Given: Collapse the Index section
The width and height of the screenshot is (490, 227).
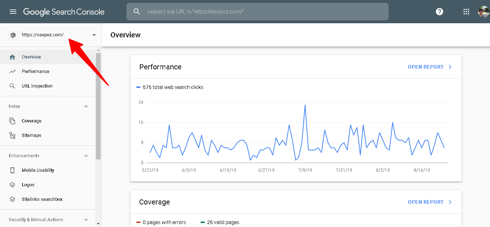Looking at the screenshot, I should coord(86,106).
